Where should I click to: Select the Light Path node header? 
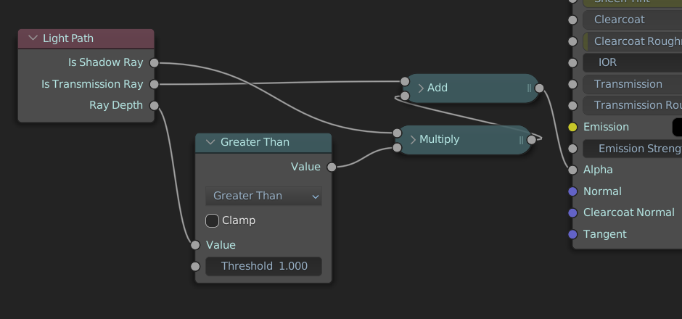[86, 38]
